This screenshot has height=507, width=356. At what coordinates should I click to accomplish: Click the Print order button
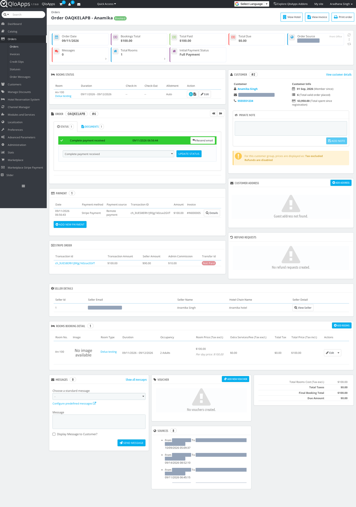pyautogui.click(x=343, y=17)
